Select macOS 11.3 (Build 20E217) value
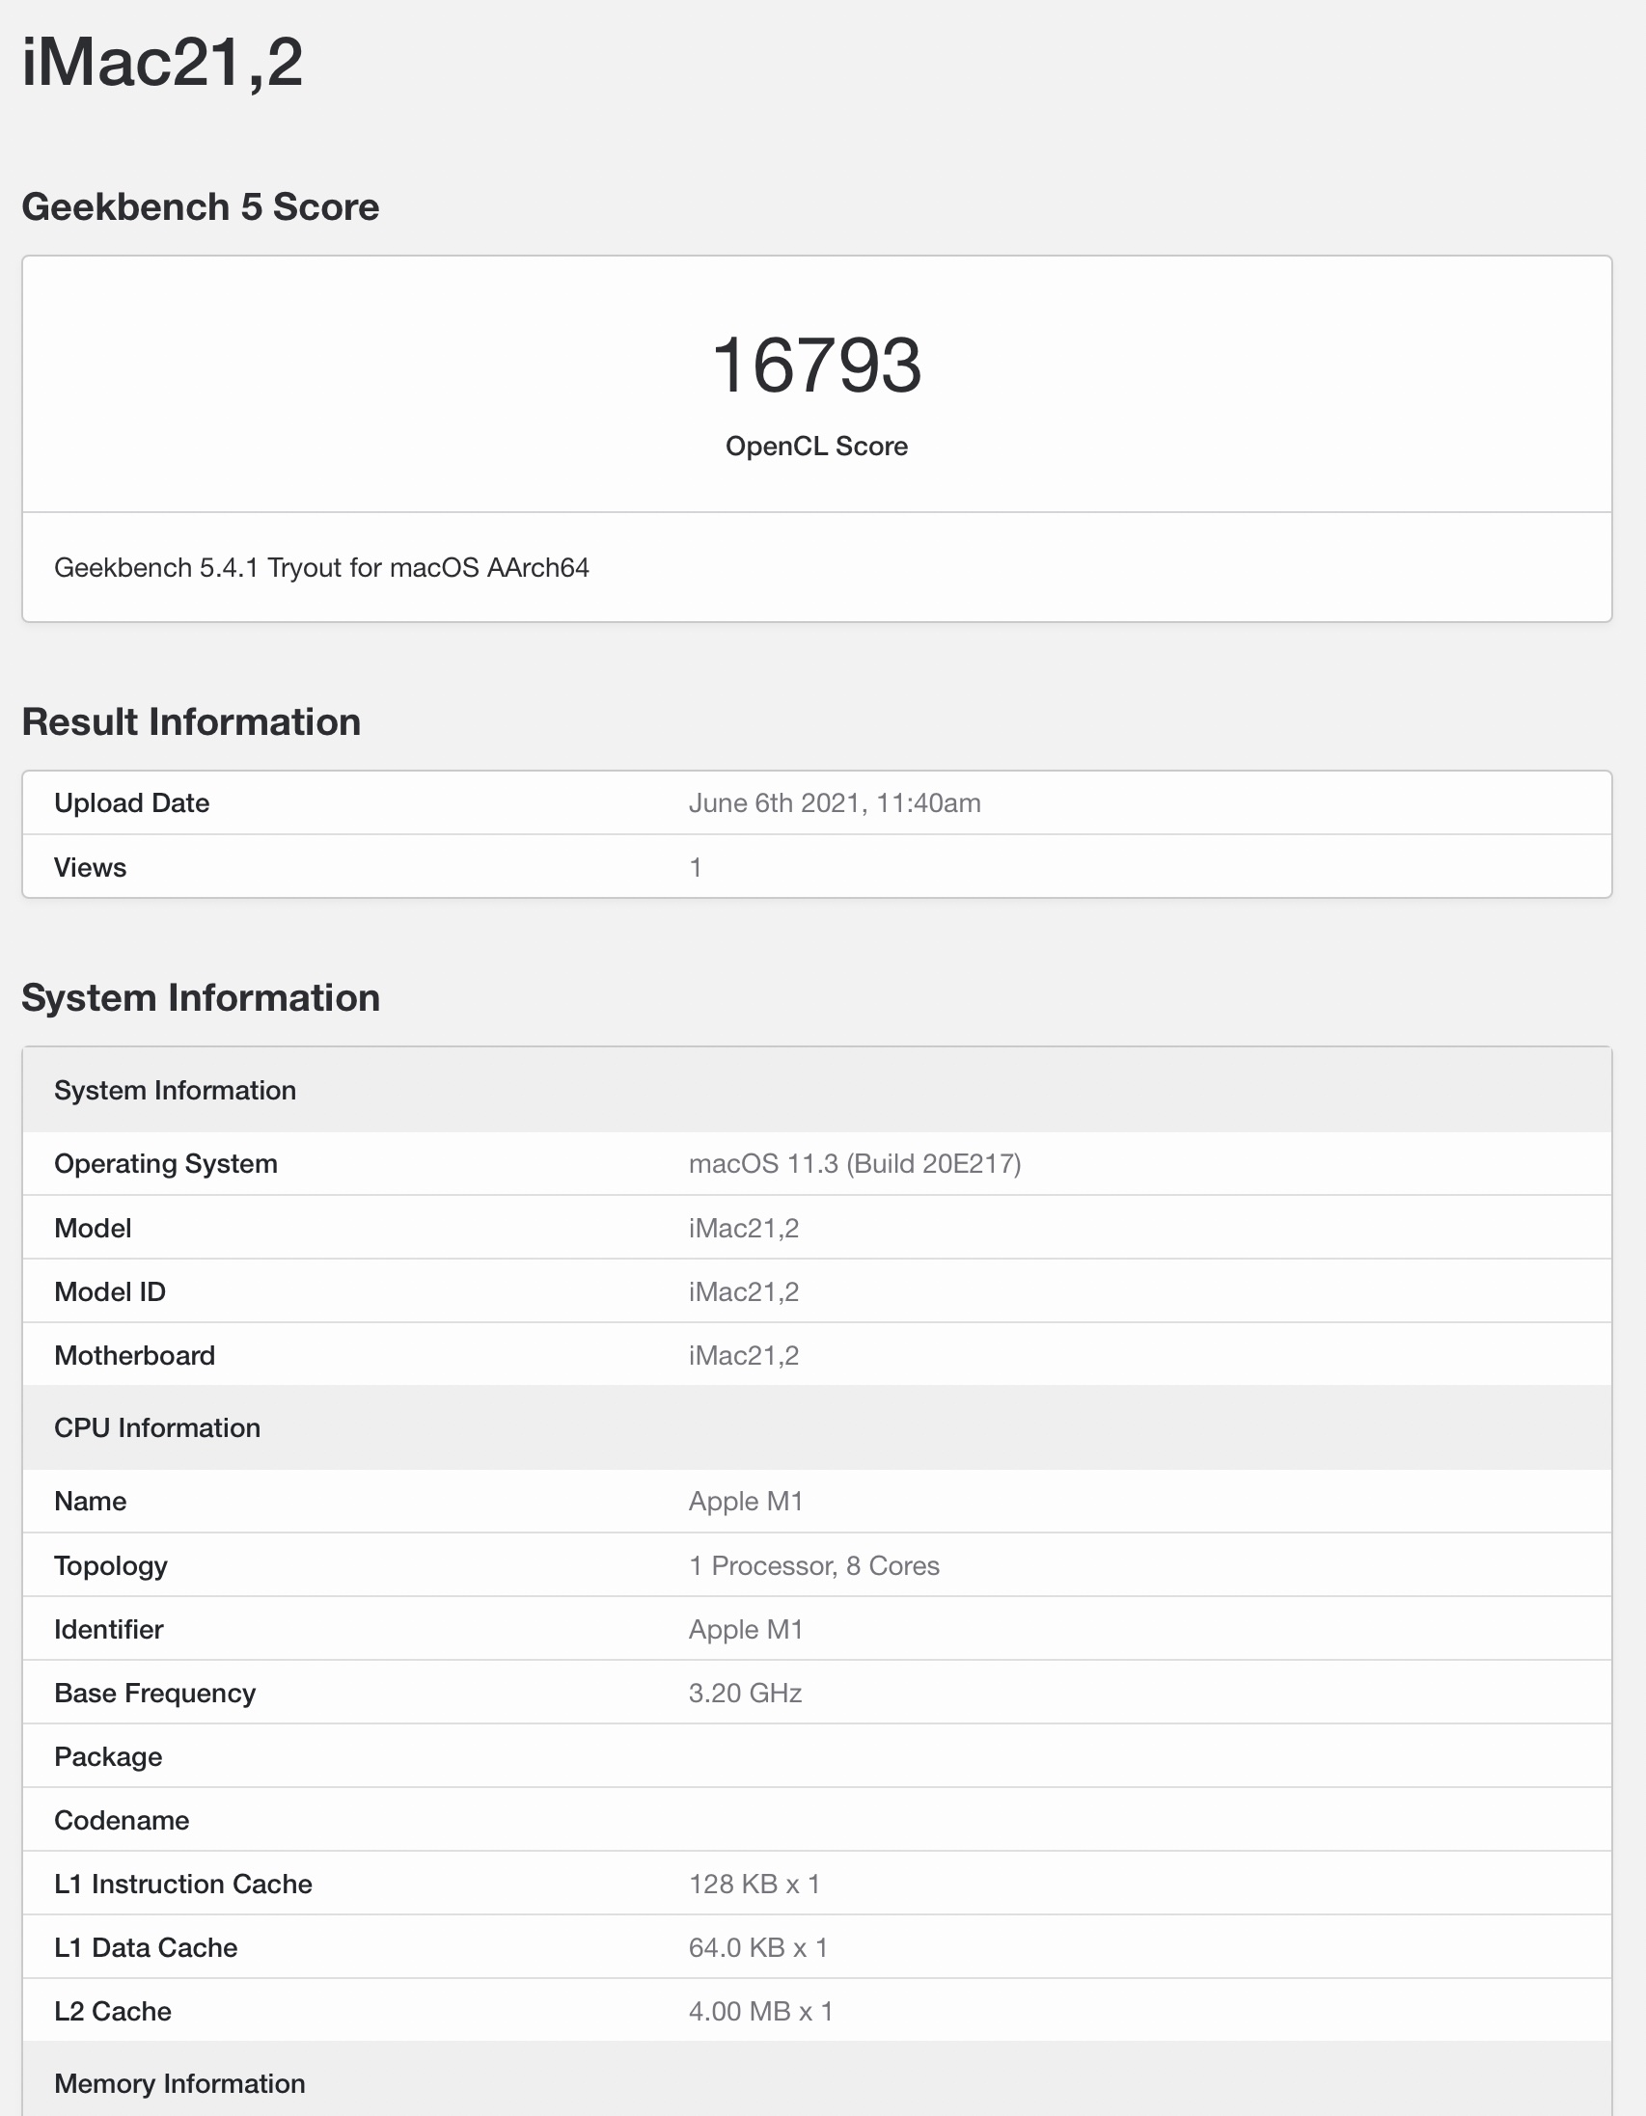Image resolution: width=1646 pixels, height=2116 pixels. [854, 1163]
